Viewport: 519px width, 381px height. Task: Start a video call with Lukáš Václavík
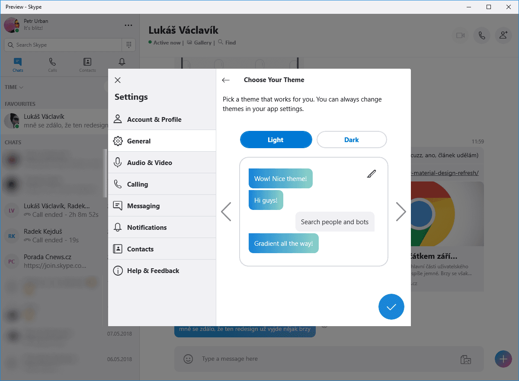coord(461,35)
